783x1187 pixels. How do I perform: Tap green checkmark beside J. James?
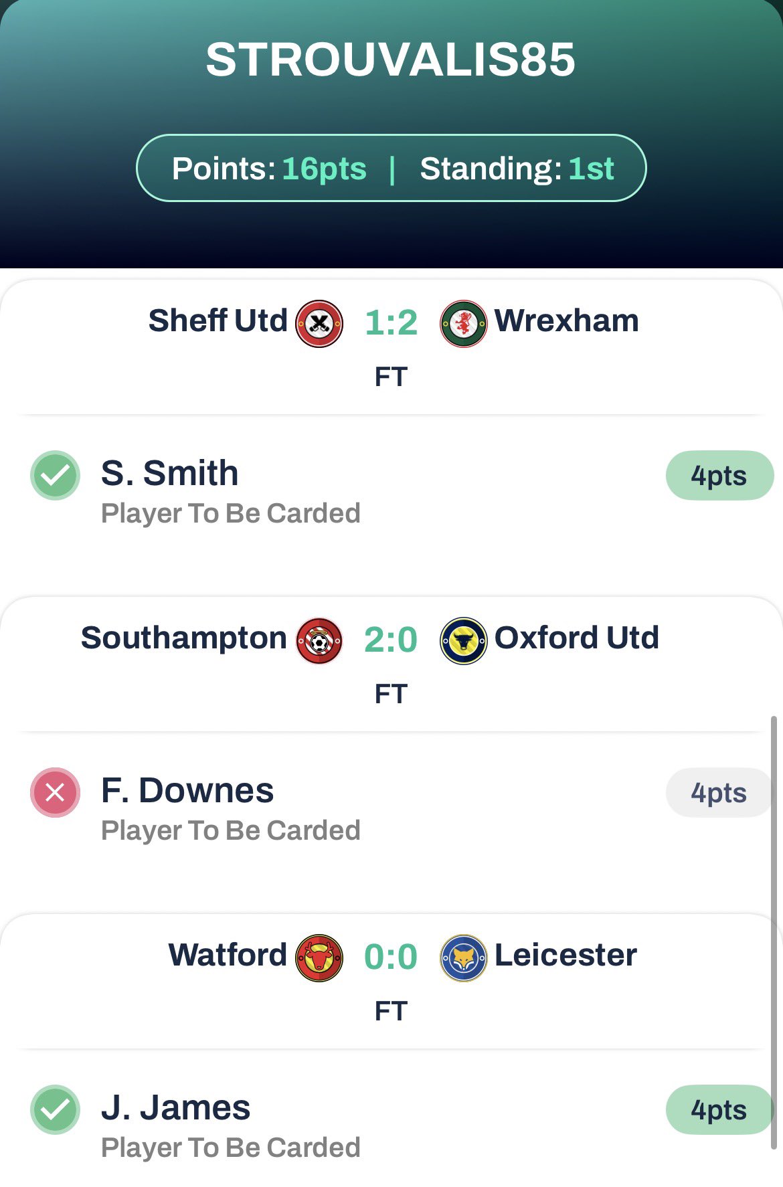55,1110
